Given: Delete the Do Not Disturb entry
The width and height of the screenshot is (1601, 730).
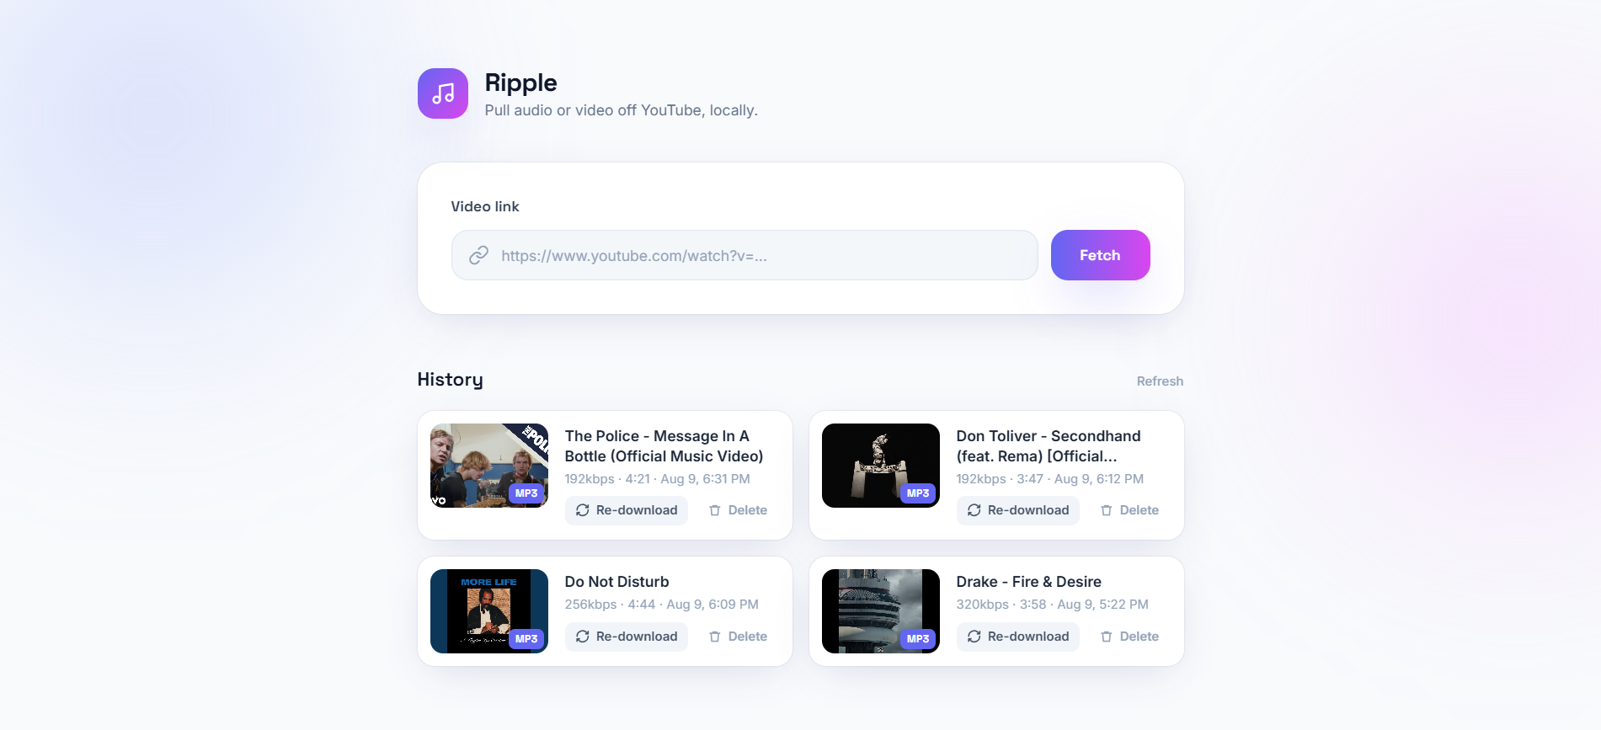Looking at the screenshot, I should 738,637.
